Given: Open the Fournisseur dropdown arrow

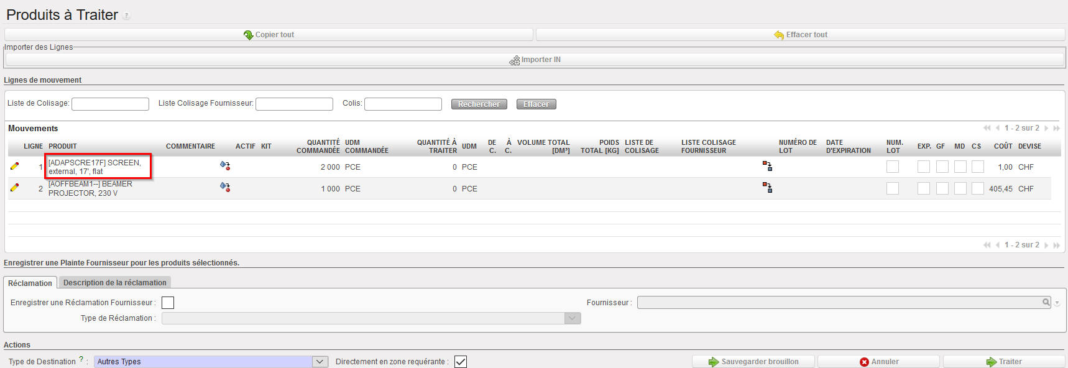Looking at the screenshot, I should click(x=1057, y=303).
